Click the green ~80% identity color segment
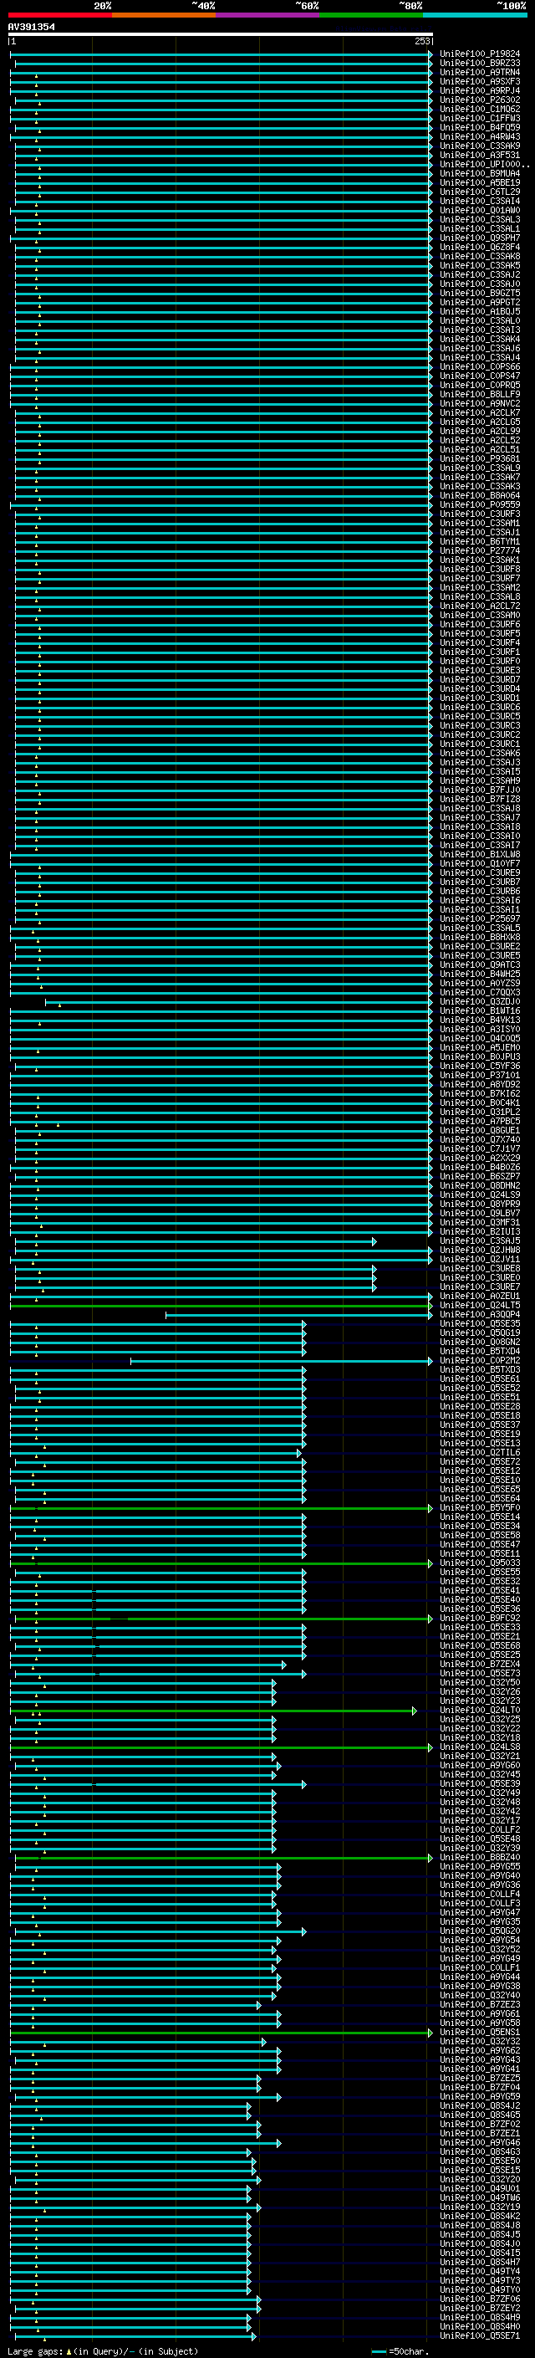 371,16
